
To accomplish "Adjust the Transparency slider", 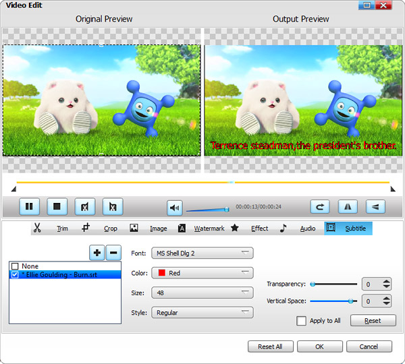I will pos(333,284).
